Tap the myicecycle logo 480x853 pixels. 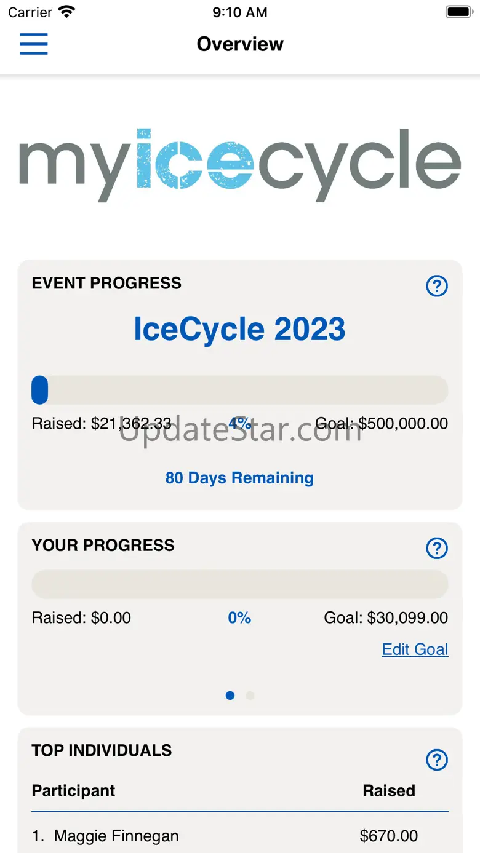point(240,164)
